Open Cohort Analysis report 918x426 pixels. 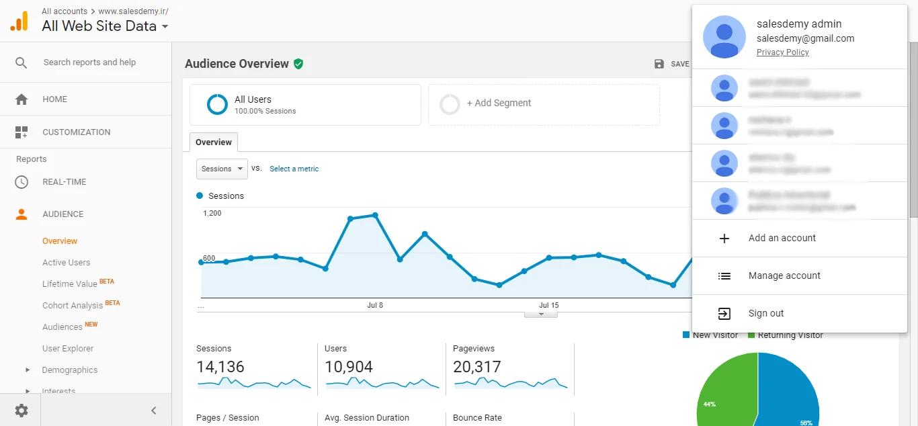[73, 306]
